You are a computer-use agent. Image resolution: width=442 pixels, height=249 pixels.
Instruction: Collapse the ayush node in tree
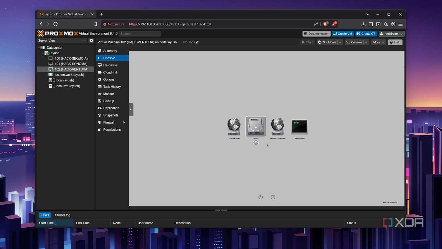43,53
